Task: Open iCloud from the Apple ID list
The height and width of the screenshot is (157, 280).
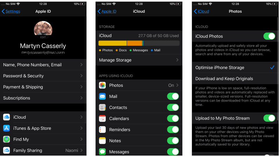Action: click(x=43, y=117)
